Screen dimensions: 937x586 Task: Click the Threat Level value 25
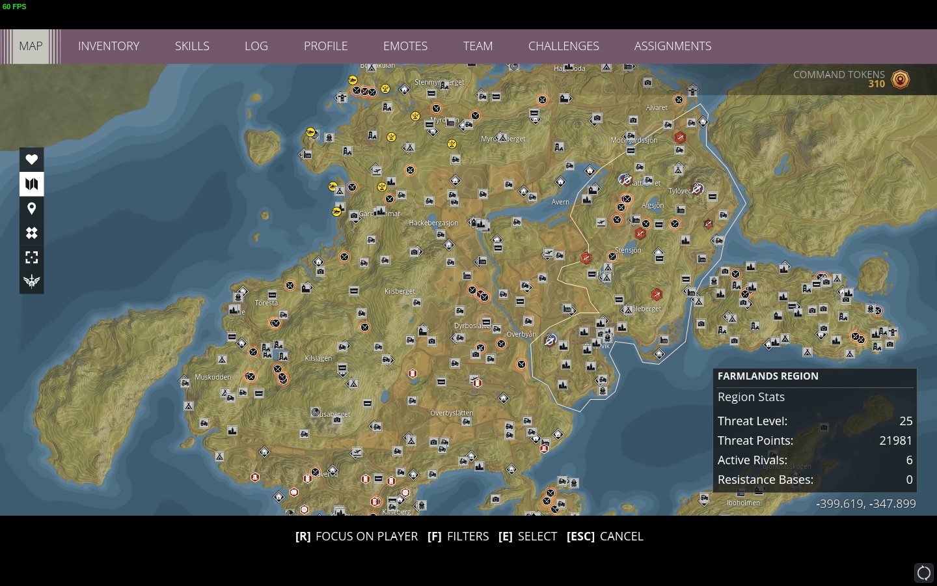click(x=906, y=421)
